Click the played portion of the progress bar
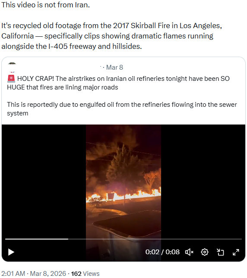Viewport: 247px width, 278px height. [x=37, y=239]
